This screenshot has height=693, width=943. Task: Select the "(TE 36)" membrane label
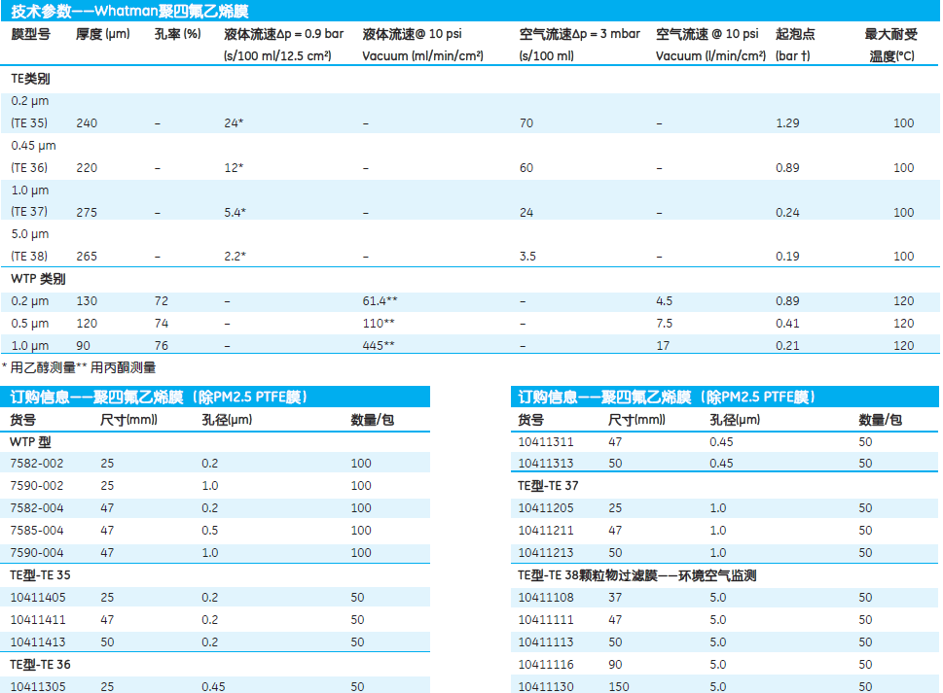coord(29,167)
